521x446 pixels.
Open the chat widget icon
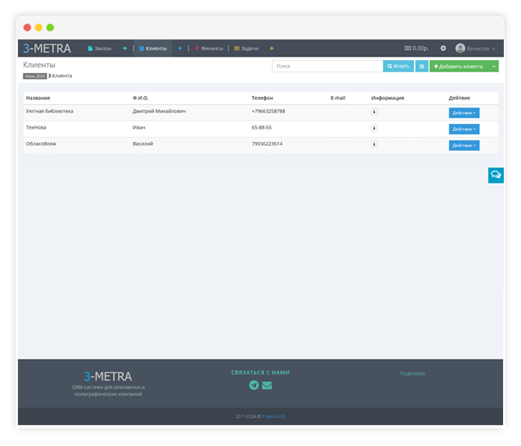click(496, 175)
